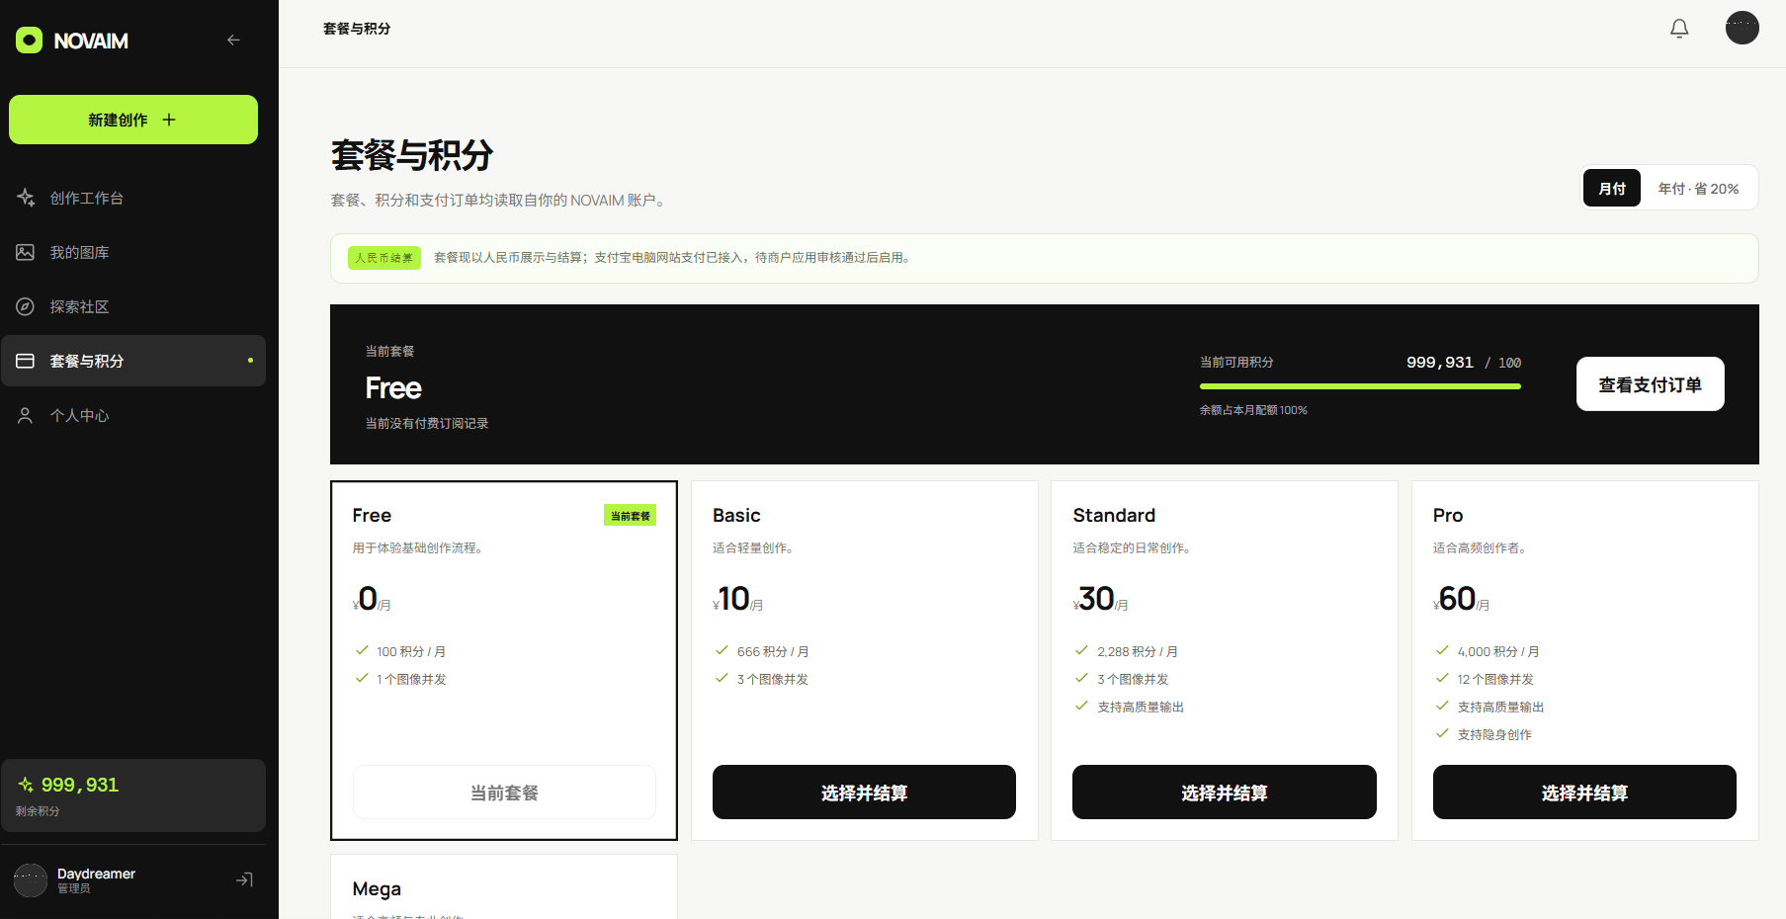The height and width of the screenshot is (919, 1786).
Task: Click the 探索社区 compass icon
Action: pos(26,306)
